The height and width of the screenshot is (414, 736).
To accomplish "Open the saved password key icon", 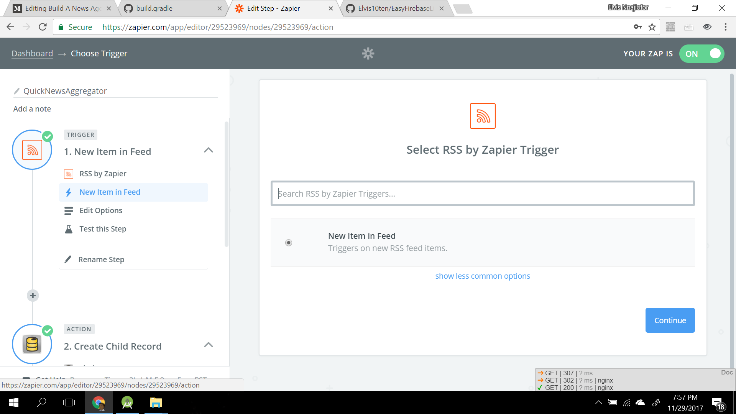I will coord(637,27).
